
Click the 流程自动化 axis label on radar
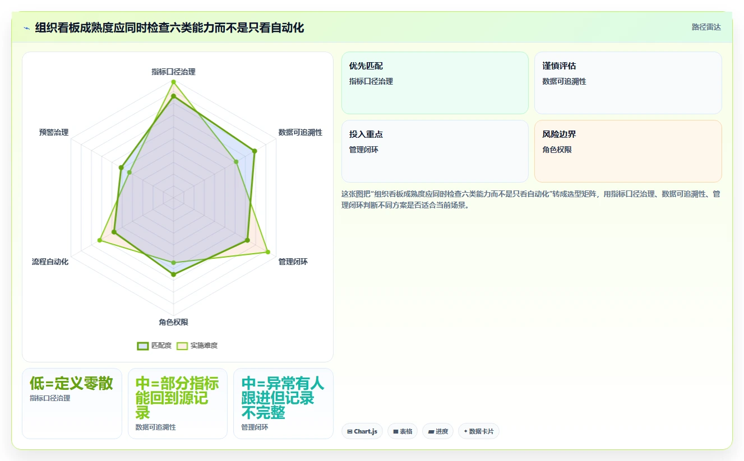pos(50,262)
